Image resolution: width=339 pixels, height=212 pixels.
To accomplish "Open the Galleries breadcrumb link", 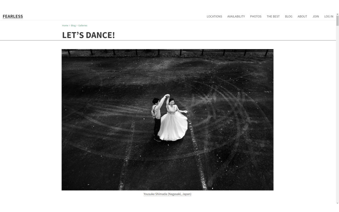I will click(x=83, y=26).
